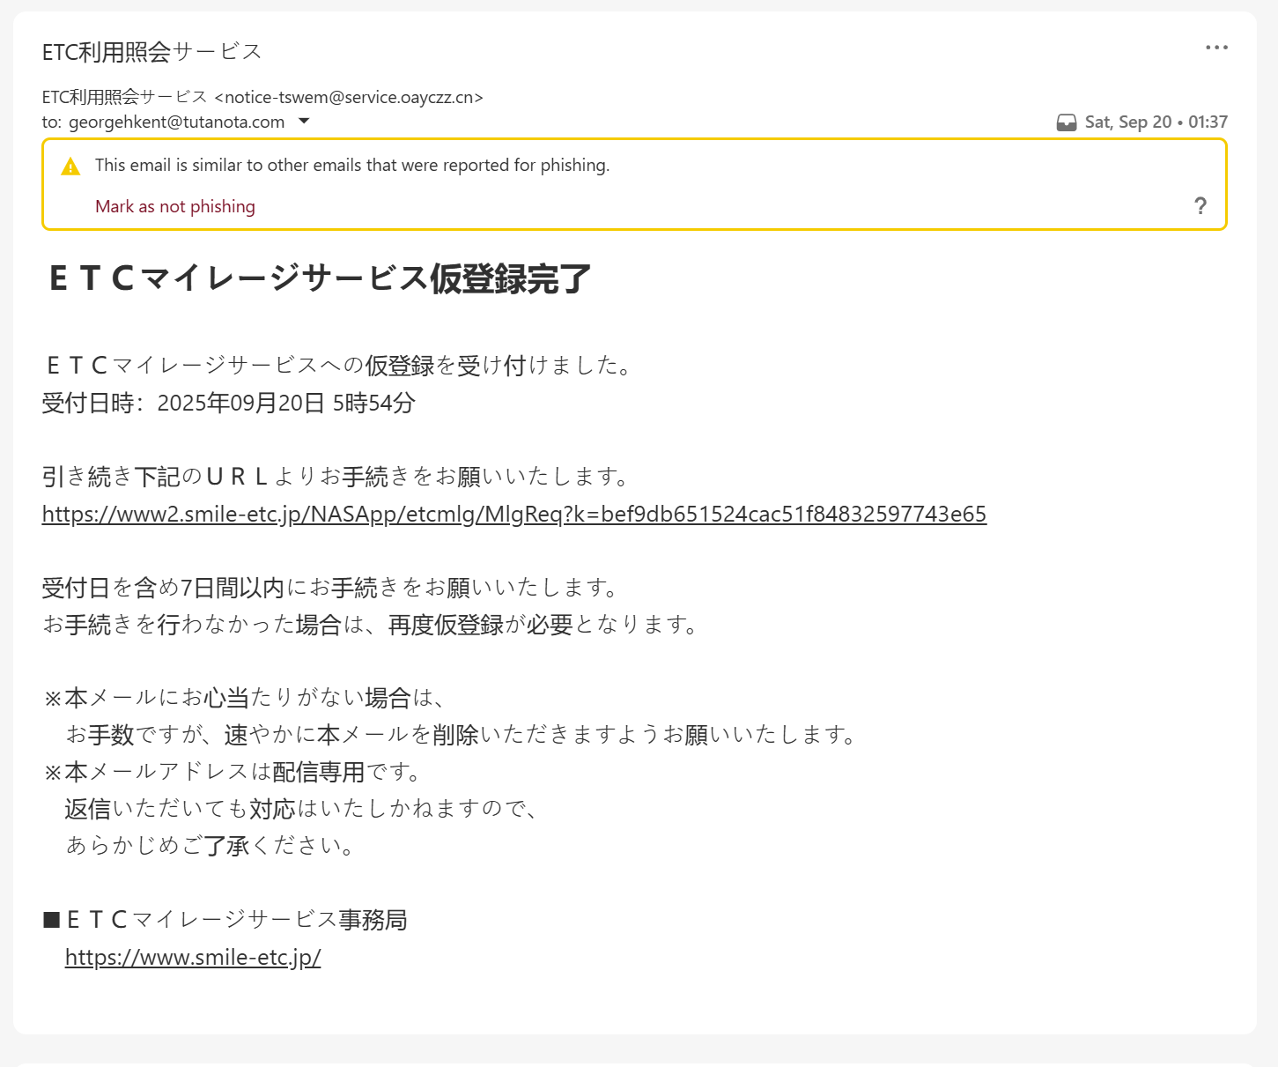Click the 引き続き下記のＵＲＬ instruction line

coord(336,477)
